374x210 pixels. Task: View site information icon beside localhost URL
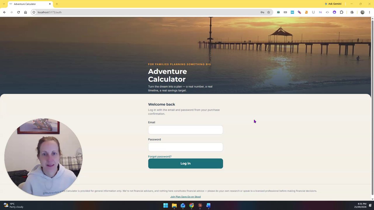coord(34,12)
